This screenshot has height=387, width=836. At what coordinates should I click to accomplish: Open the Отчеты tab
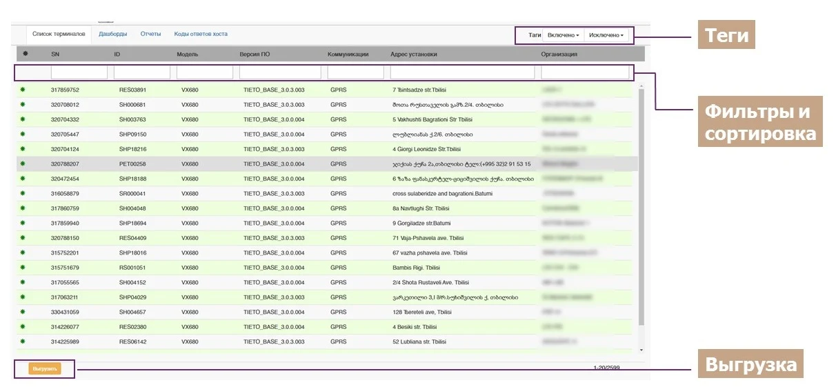coord(150,34)
